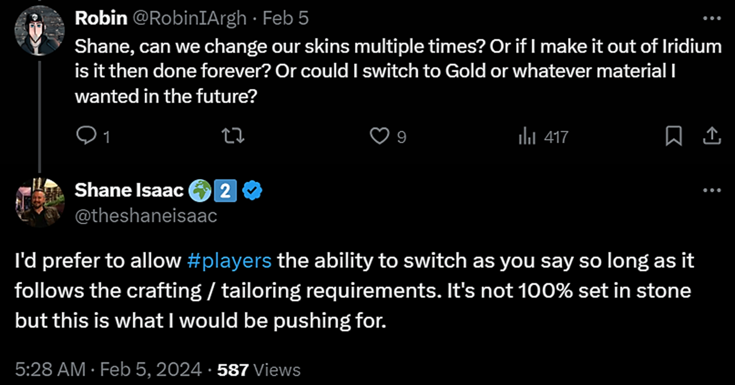Open the @RobinIArgh handle link
The width and height of the screenshot is (735, 385).
(190, 18)
